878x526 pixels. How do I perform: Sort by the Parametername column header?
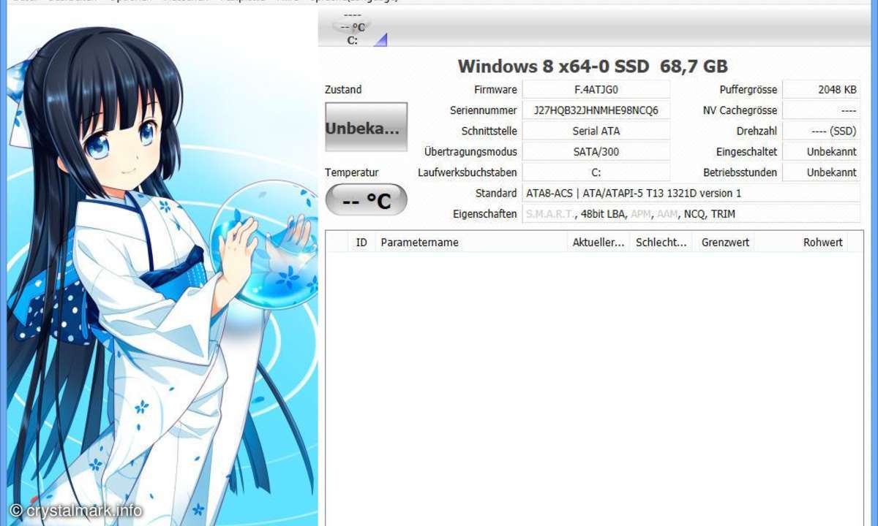(471, 243)
